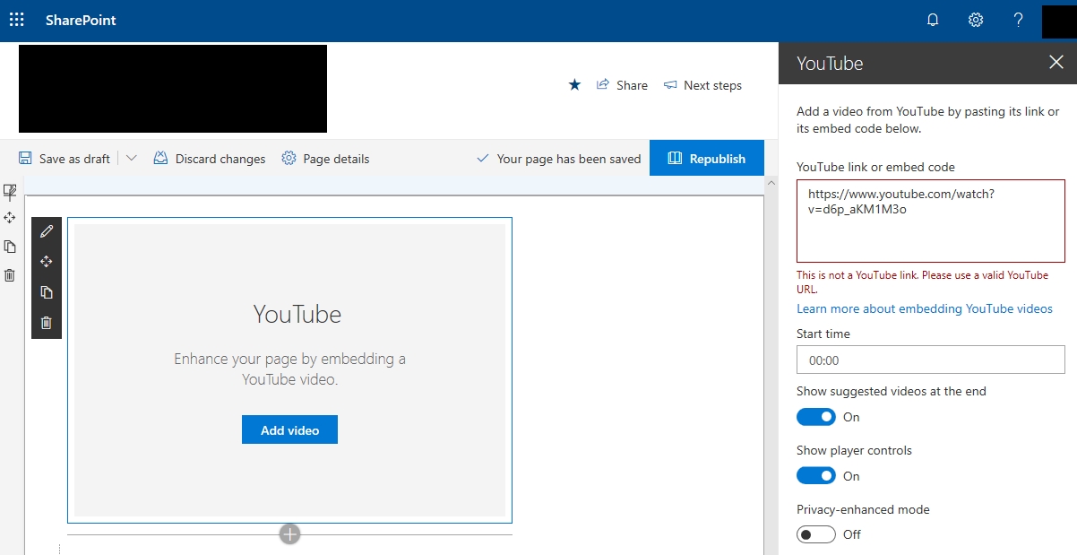Viewport: 1077px width, 555px height.
Task: Click the duplicate section icon at left edge
Action: pos(10,247)
